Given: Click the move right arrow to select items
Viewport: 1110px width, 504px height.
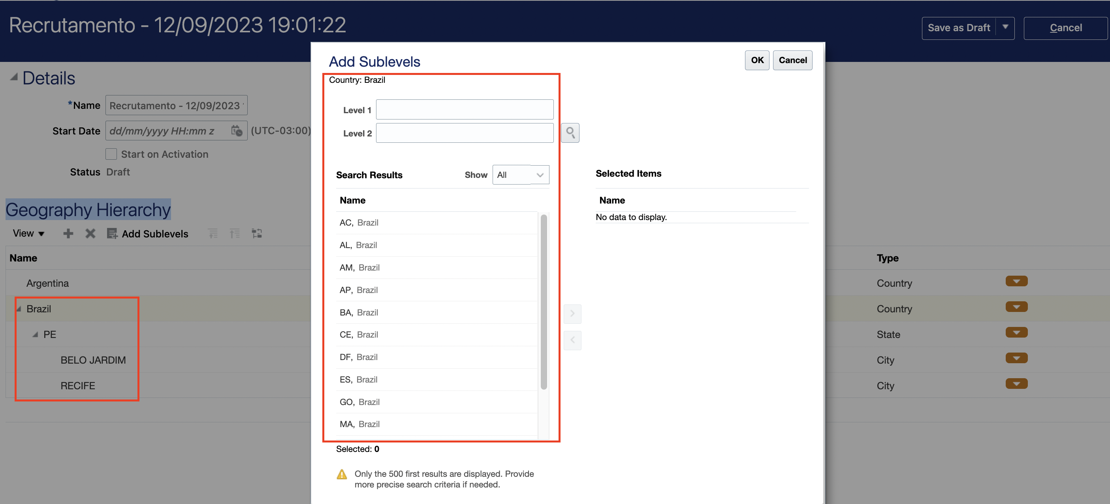Looking at the screenshot, I should tap(572, 314).
